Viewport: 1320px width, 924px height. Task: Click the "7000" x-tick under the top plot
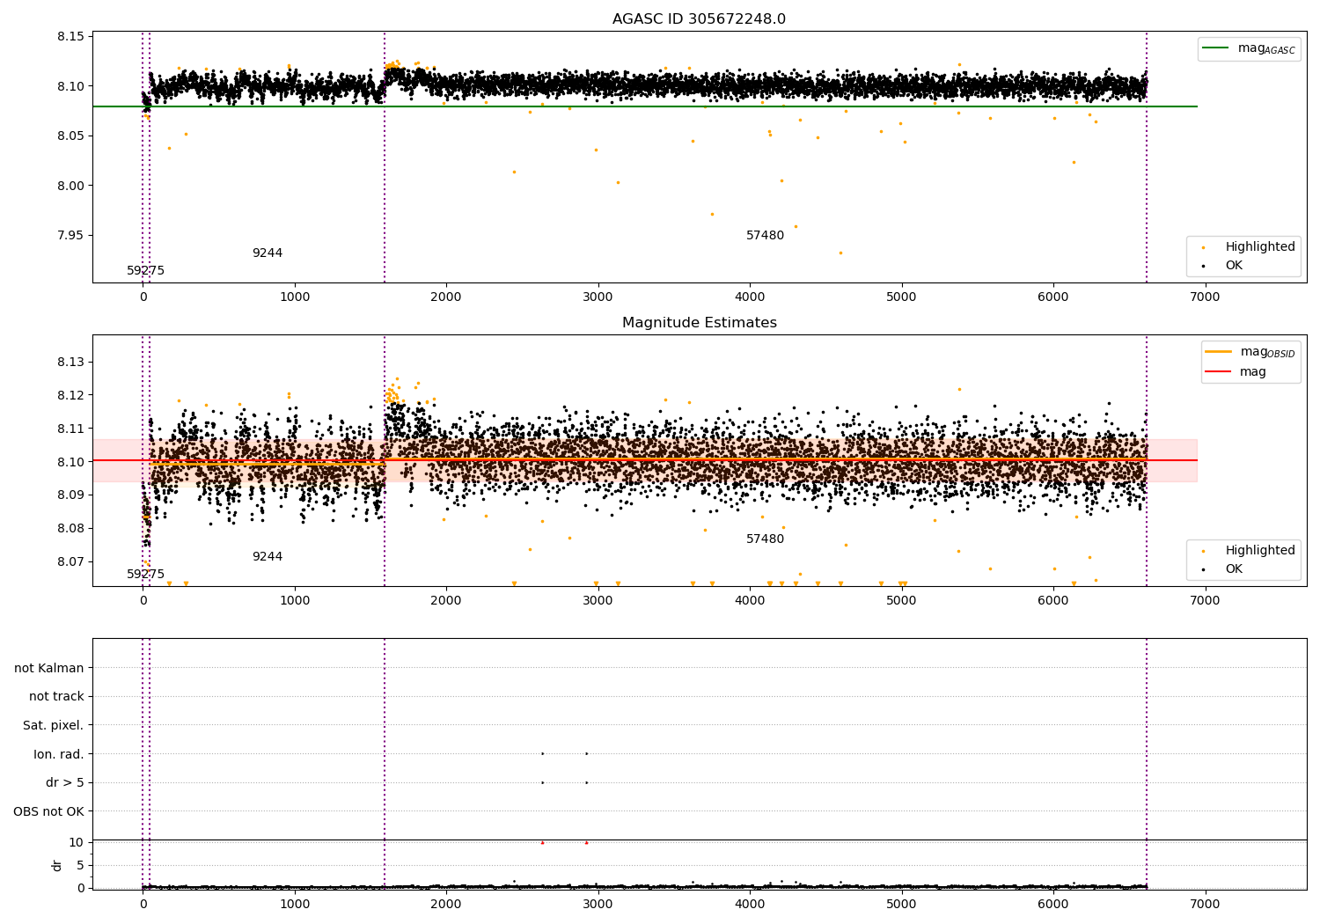(1205, 297)
